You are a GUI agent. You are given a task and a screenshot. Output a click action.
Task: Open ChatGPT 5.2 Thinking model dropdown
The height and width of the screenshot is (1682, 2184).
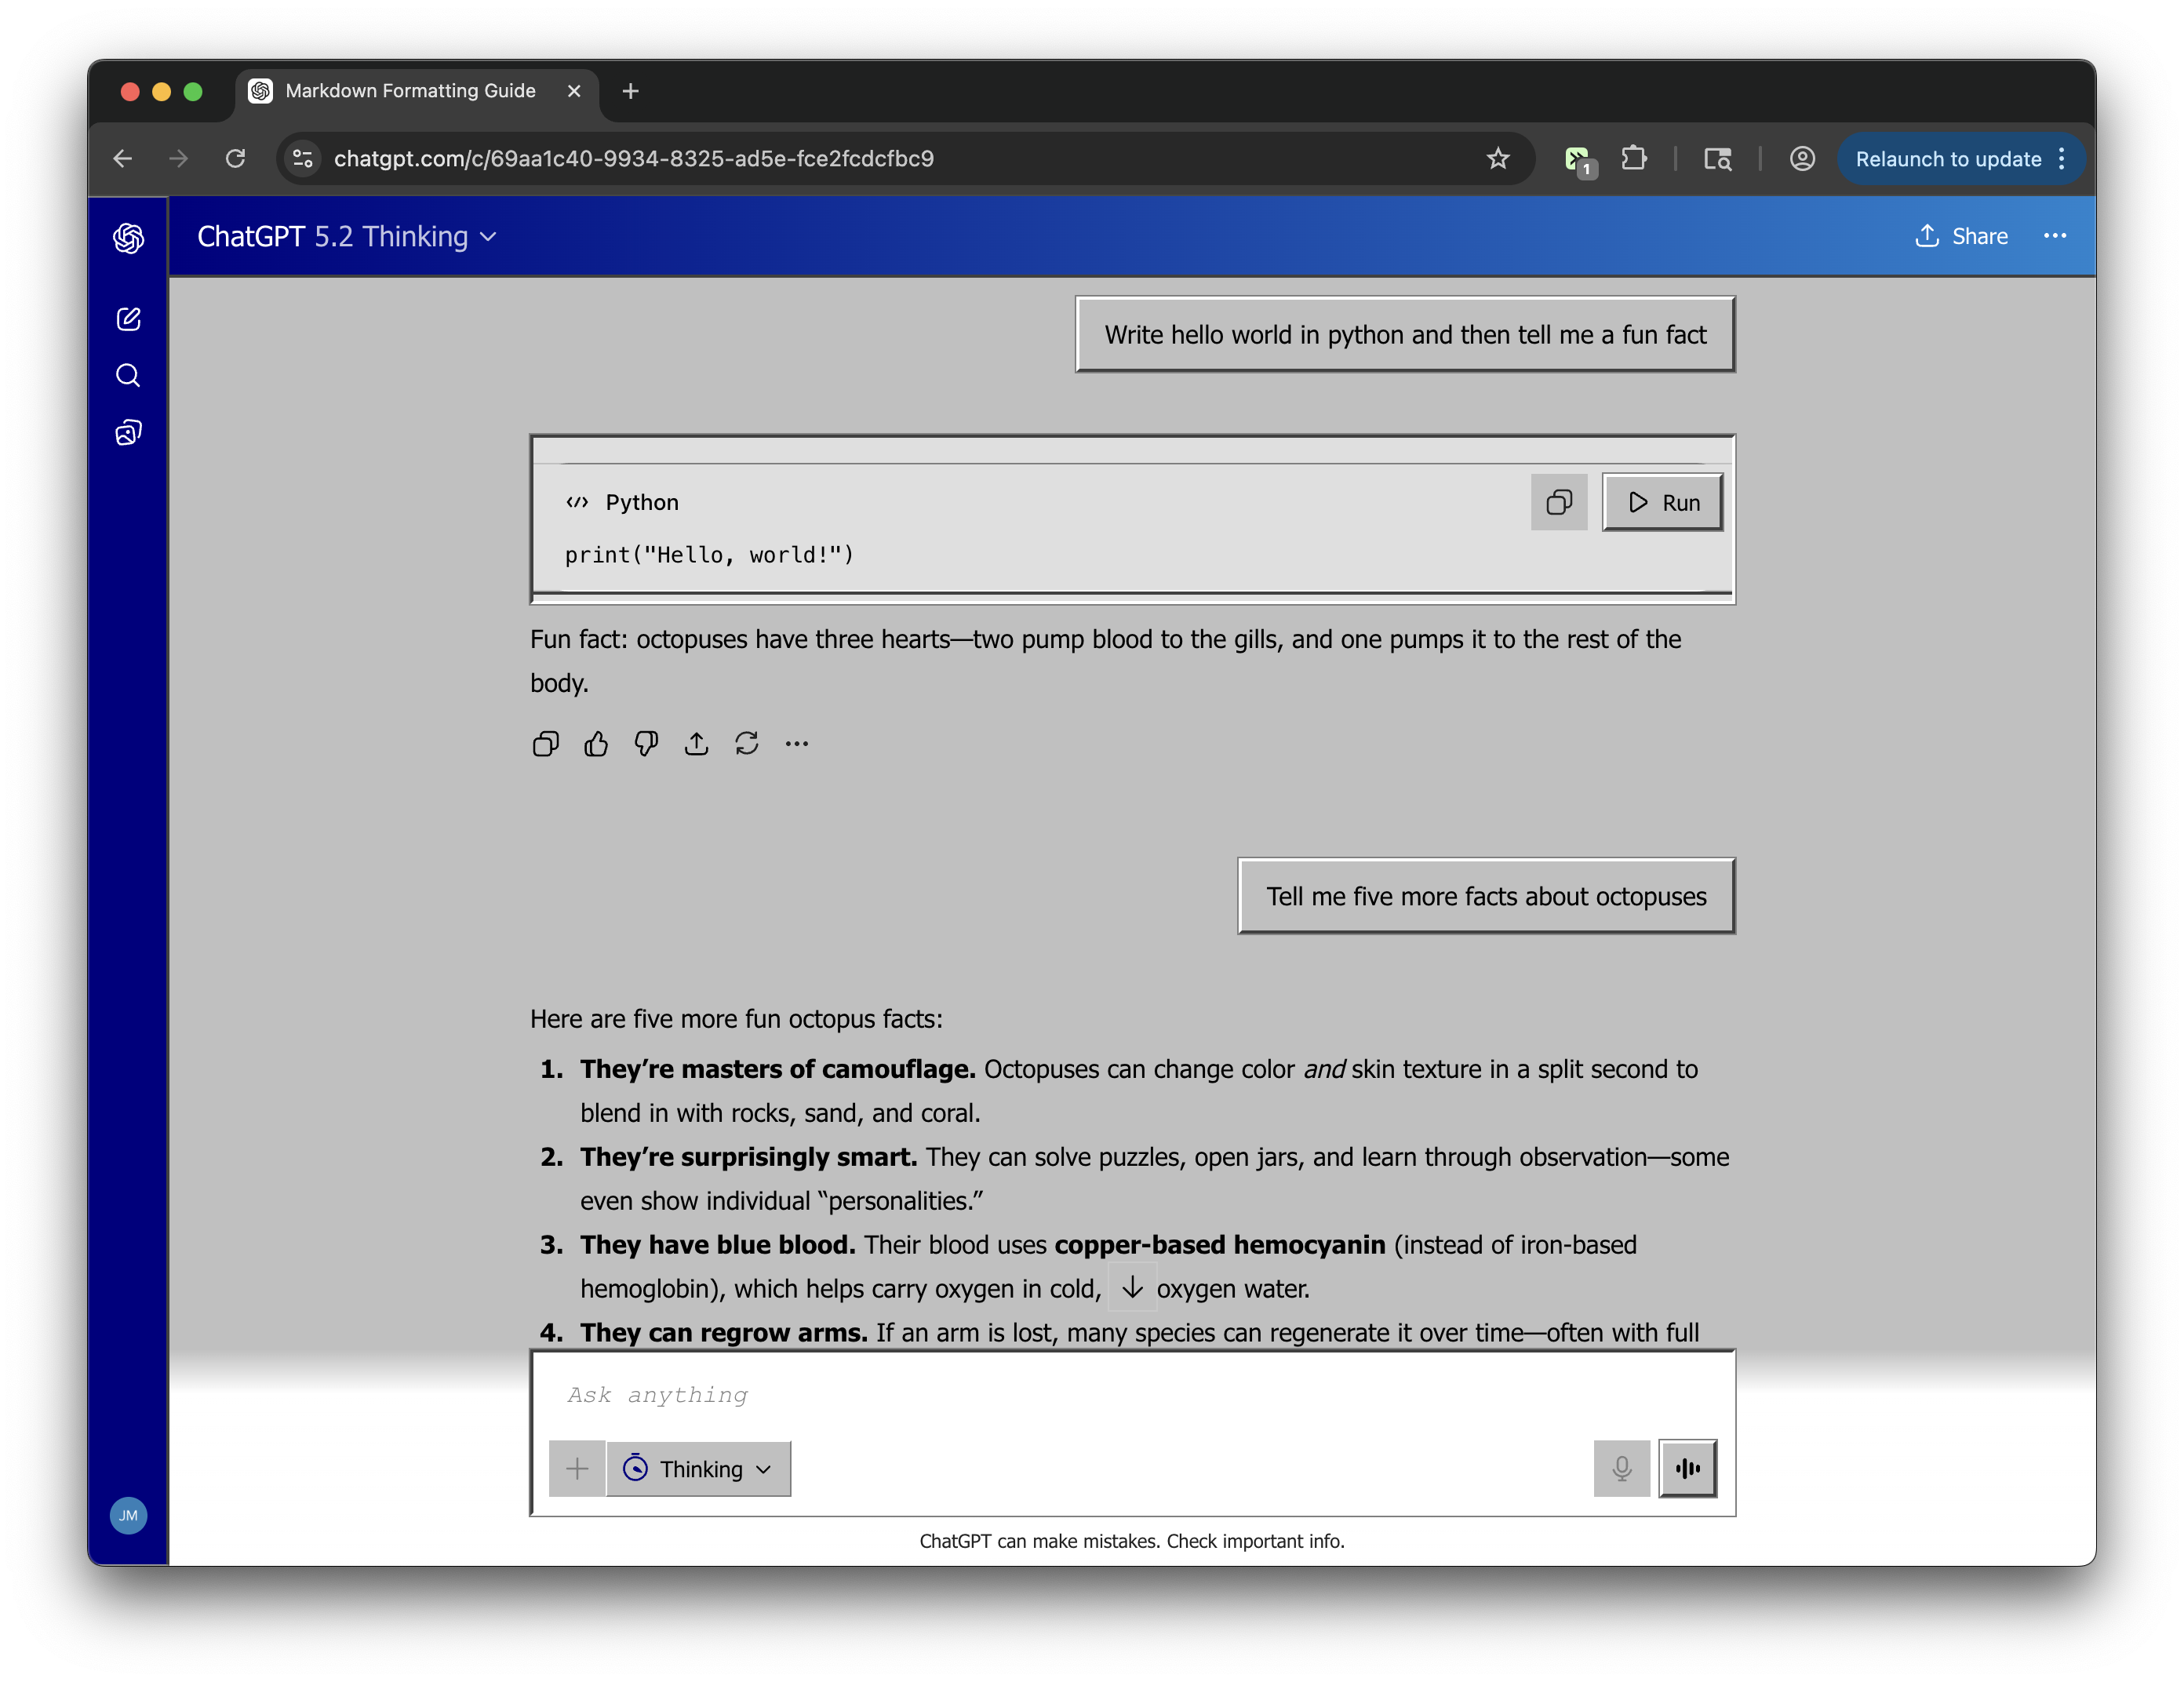coord(346,237)
